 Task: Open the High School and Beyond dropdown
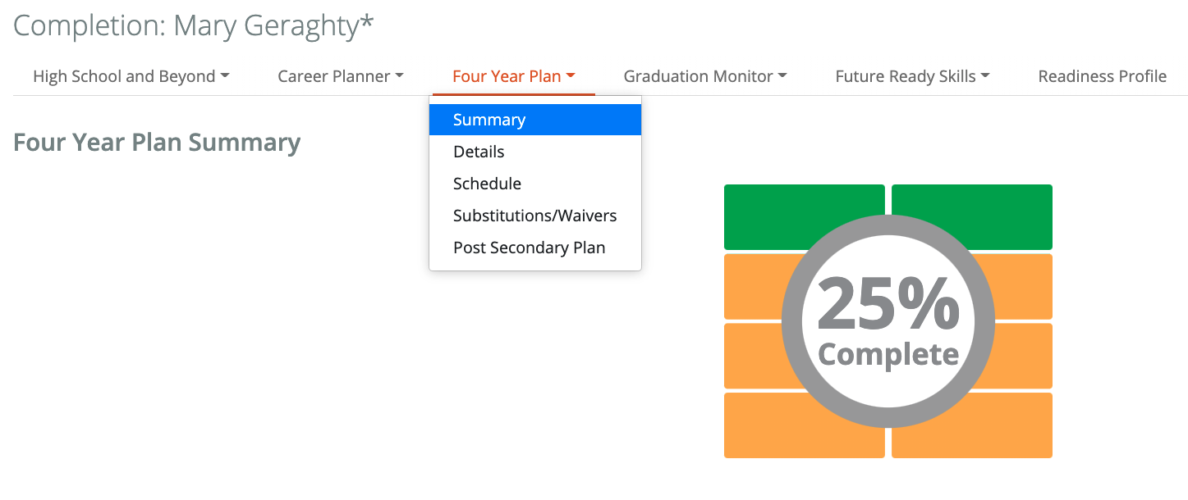[131, 76]
